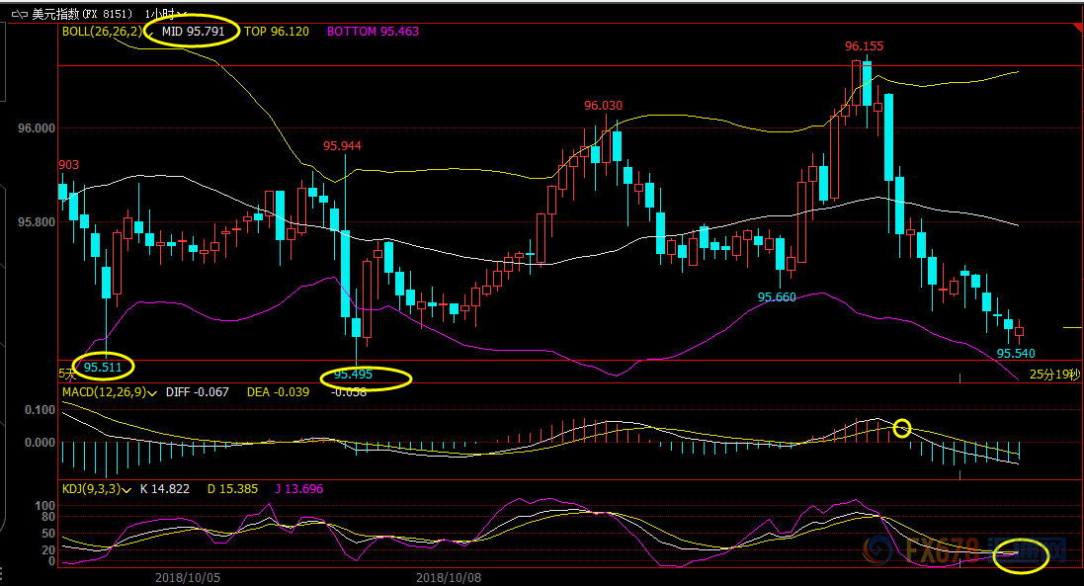The width and height of the screenshot is (1084, 586).
Task: Click the 95.800 price axis label
Action: click(37, 221)
